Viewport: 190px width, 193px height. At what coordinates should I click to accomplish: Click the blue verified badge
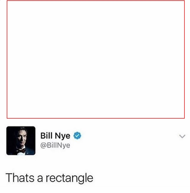[77, 136]
